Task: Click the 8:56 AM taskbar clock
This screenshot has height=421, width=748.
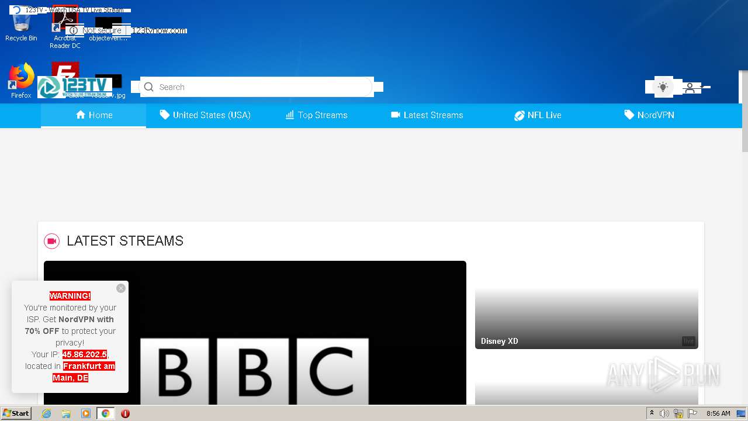Action: coord(718,413)
